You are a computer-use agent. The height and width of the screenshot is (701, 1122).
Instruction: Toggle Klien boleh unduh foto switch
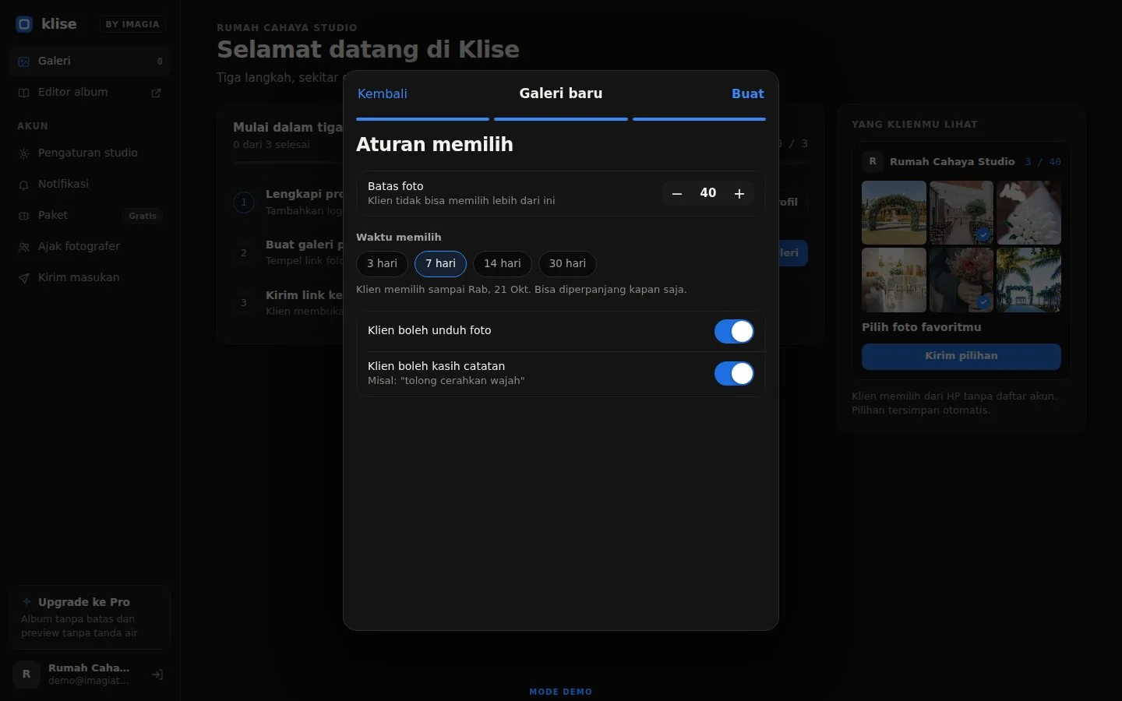click(734, 332)
